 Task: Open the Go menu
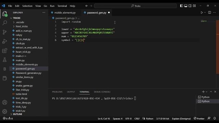45,6
